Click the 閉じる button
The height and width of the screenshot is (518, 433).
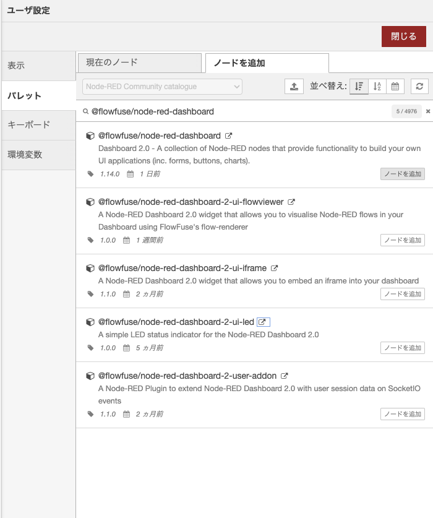click(403, 37)
